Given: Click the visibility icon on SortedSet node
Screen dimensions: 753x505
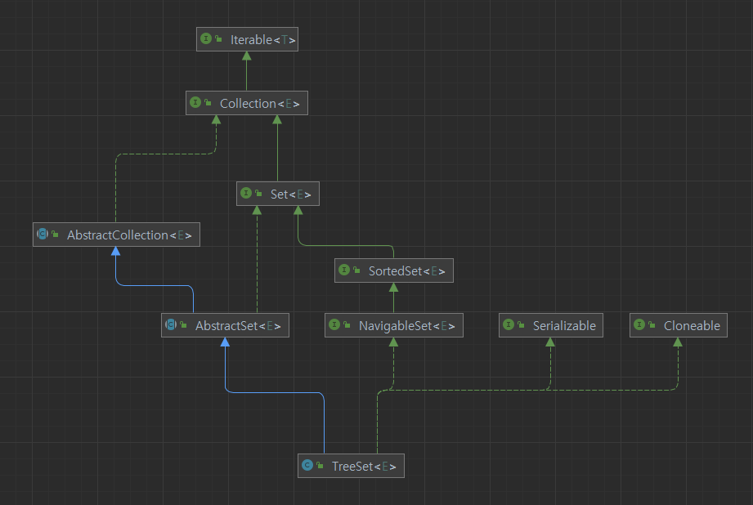Looking at the screenshot, I should (x=356, y=270).
